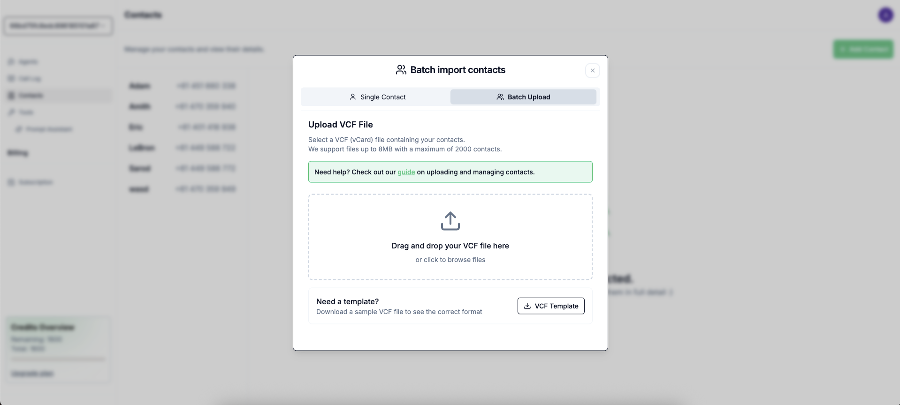Click the Call Log icon in the sidebar
This screenshot has height=405, width=900.
click(11, 79)
